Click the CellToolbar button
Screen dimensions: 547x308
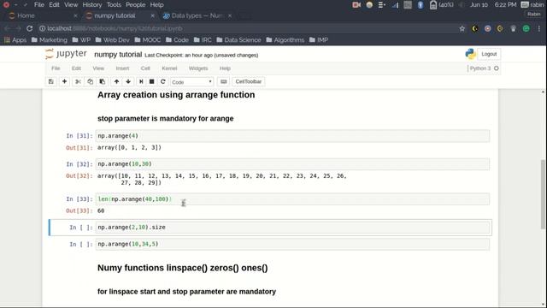tap(249, 82)
